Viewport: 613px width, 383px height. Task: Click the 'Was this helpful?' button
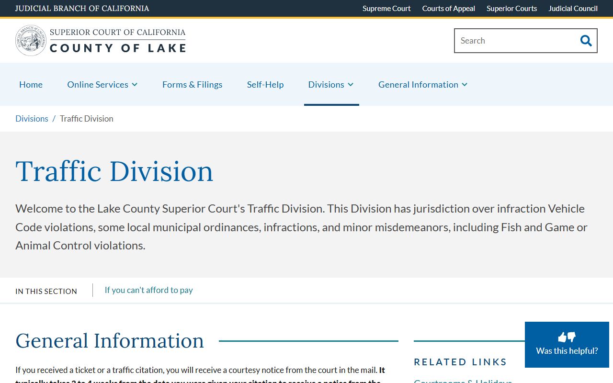[567, 345]
